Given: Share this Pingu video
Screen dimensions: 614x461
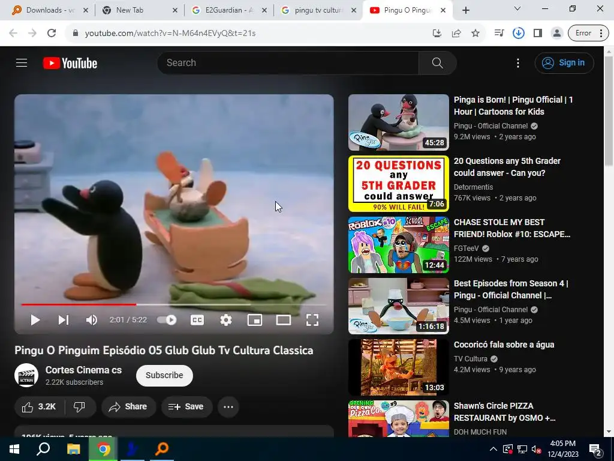Looking at the screenshot, I should click(x=128, y=406).
